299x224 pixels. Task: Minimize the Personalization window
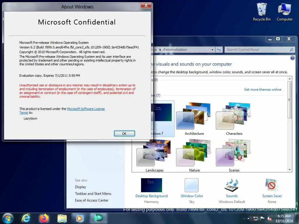click(270, 39)
